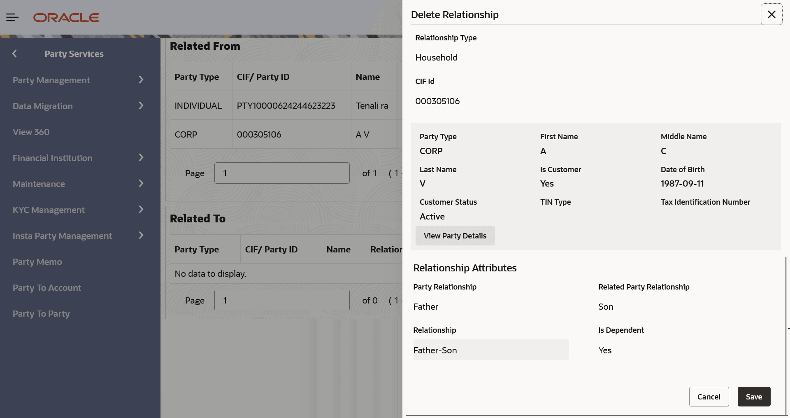Click CIF Id value in Delete Relationship panel
Image resolution: width=790 pixels, height=418 pixels.
[x=437, y=101]
